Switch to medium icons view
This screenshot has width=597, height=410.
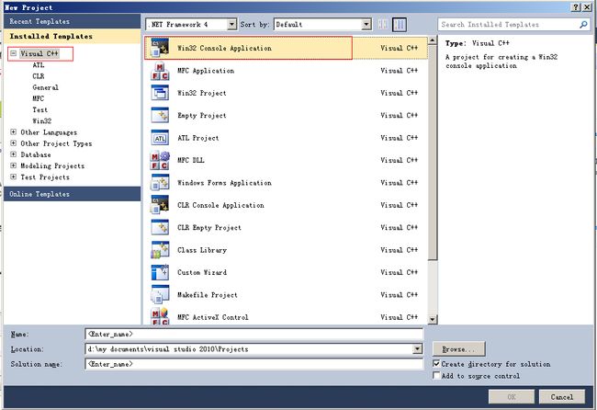(x=400, y=25)
